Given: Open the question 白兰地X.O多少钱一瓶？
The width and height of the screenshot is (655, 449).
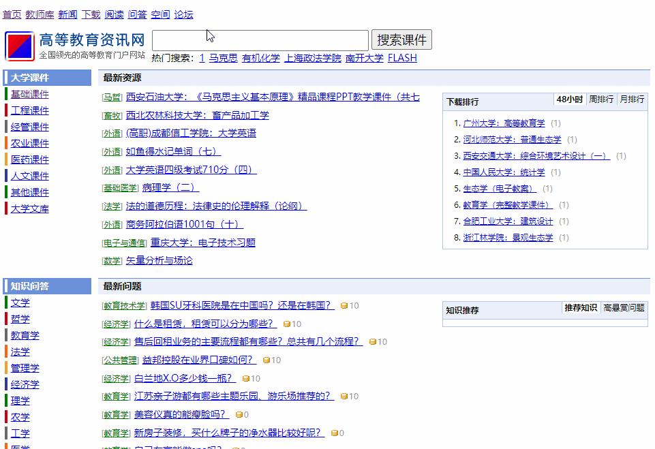Looking at the screenshot, I should pyautogui.click(x=183, y=378).
